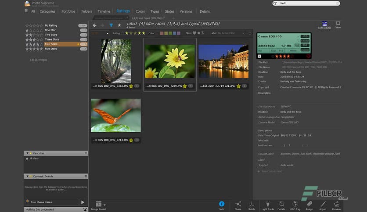367x212 pixels.
Task: Open the 4 stars favorite entry
Action: coord(34,158)
